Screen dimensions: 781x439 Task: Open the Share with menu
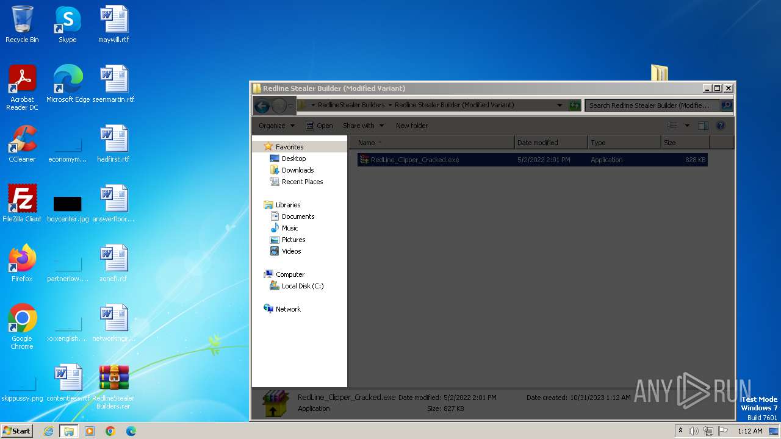[363, 126]
